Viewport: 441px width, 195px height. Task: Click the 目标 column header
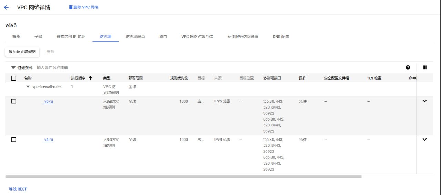coord(201,78)
